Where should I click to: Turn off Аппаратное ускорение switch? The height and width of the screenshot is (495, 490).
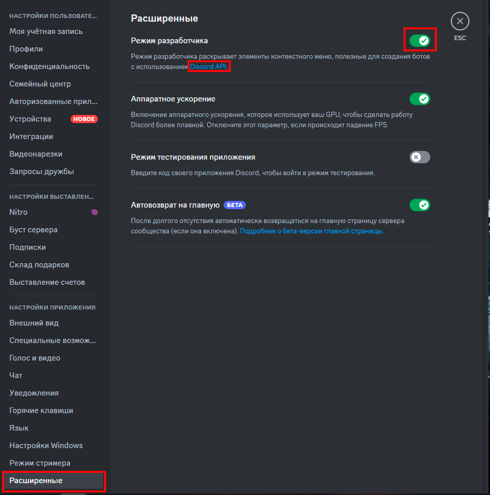point(419,99)
